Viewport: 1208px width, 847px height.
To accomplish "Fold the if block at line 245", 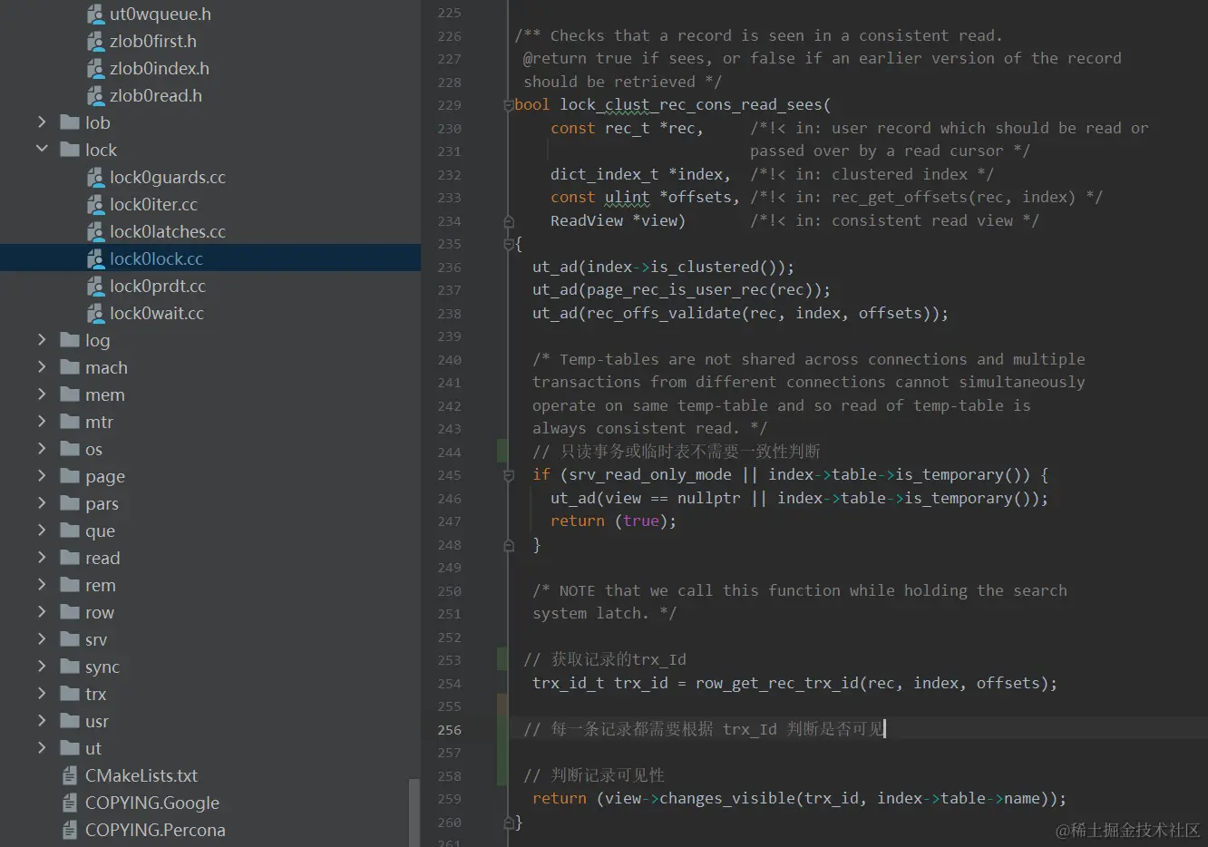I will pyautogui.click(x=509, y=475).
